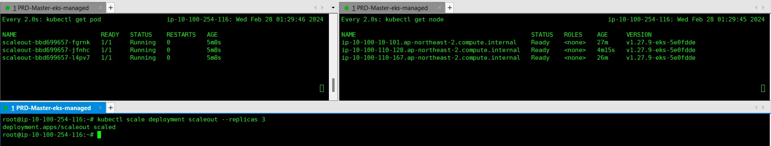This screenshot has width=771, height=146.
Task: Add a new tab in the top-left pane
Action: [110, 8]
